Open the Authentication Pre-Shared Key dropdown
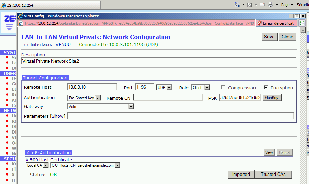 [84, 98]
